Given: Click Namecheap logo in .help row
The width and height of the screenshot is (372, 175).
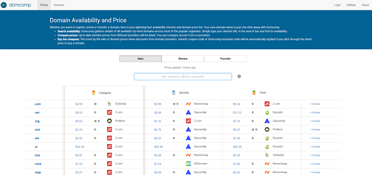Looking at the screenshot, I should coord(267,172).
